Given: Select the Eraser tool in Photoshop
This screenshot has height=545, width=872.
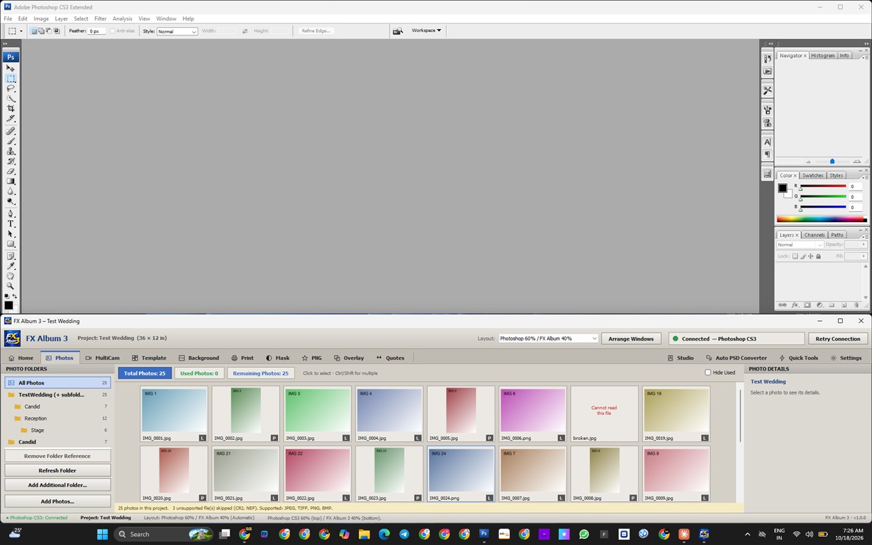Looking at the screenshot, I should (11, 171).
